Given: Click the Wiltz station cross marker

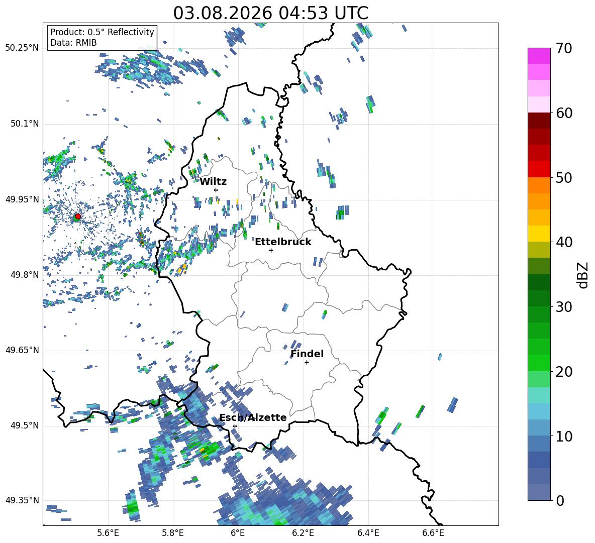Looking at the screenshot, I should 216,190.
